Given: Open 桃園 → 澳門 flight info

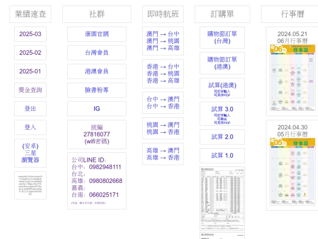Looking at the screenshot, I should 163,125.
